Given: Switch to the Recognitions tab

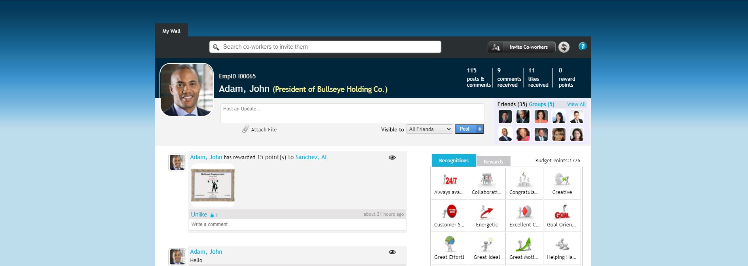Looking at the screenshot, I should click(x=454, y=160).
